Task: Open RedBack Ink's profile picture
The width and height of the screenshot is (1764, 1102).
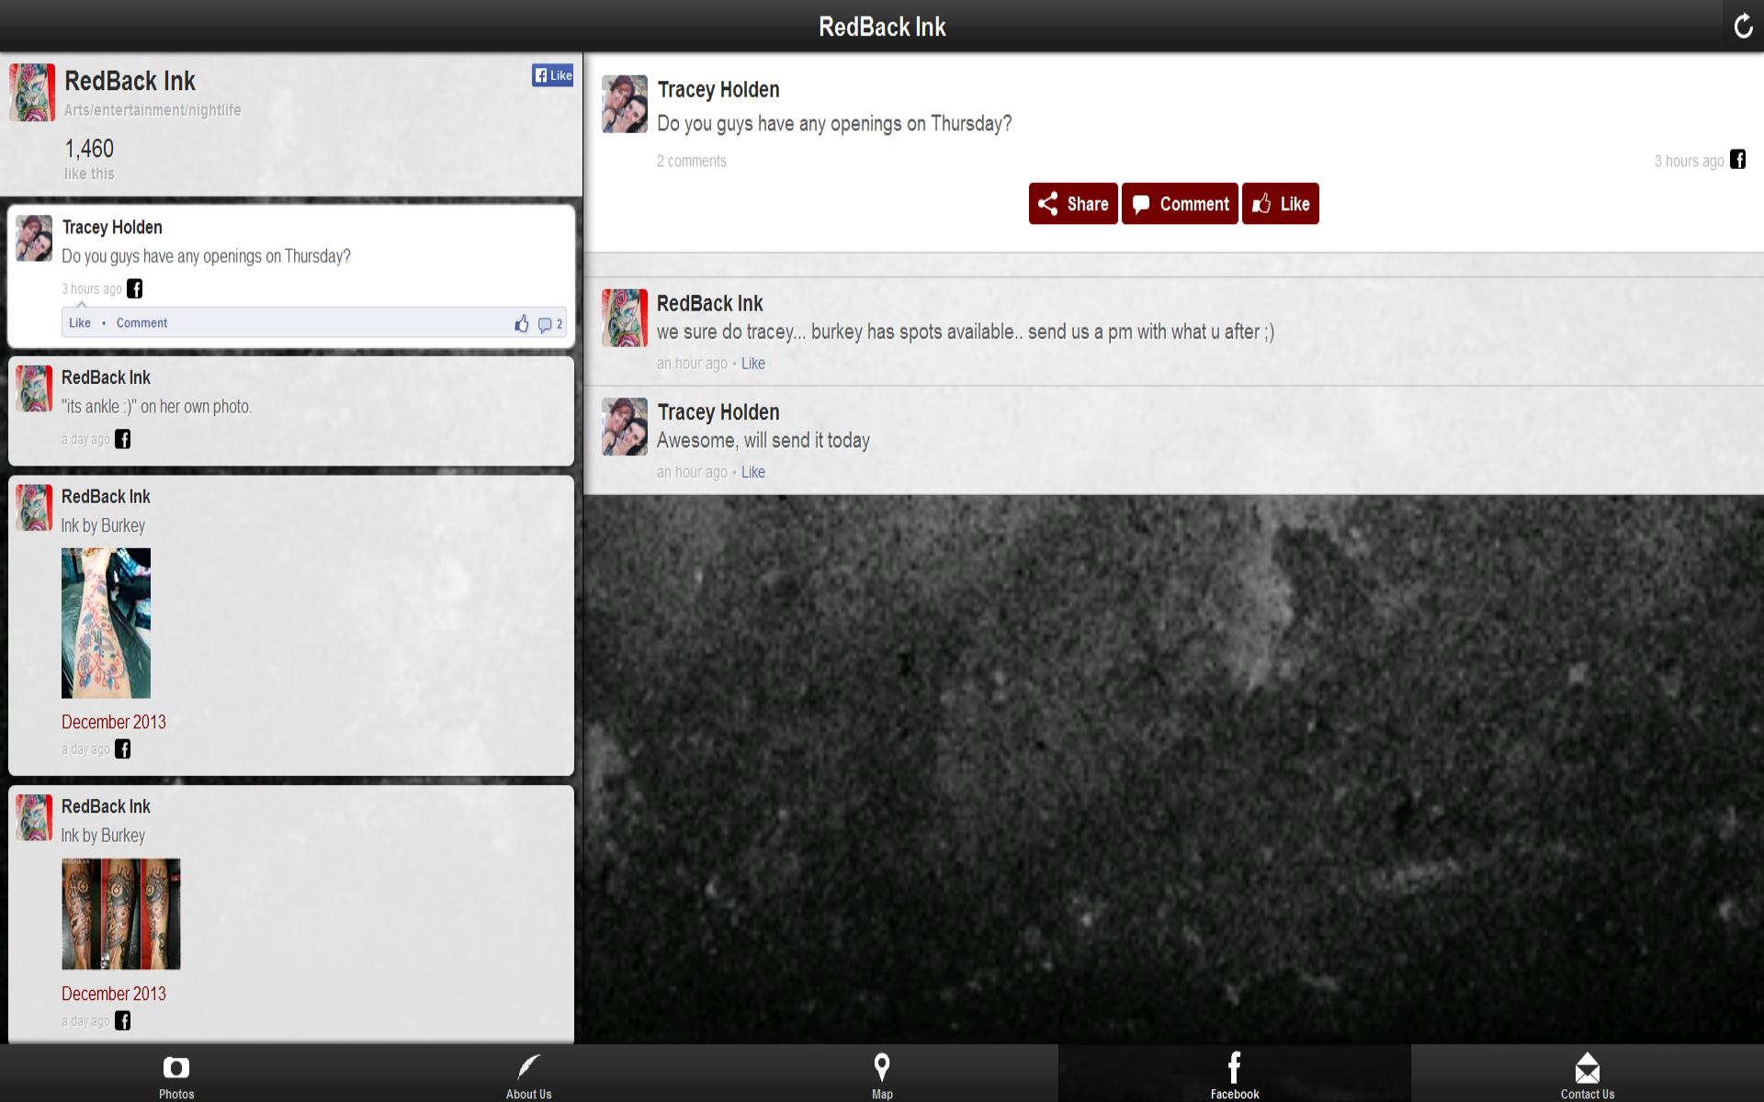Action: click(32, 92)
